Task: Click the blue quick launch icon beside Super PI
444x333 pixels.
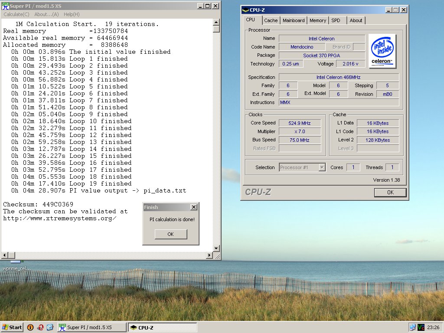Action: tap(50, 327)
